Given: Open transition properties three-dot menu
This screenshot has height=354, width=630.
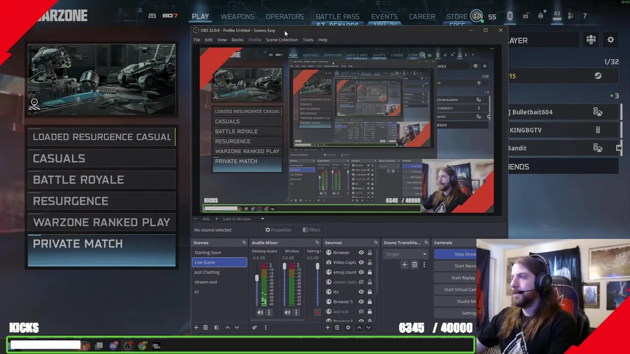Looking at the screenshot, I should point(424,265).
